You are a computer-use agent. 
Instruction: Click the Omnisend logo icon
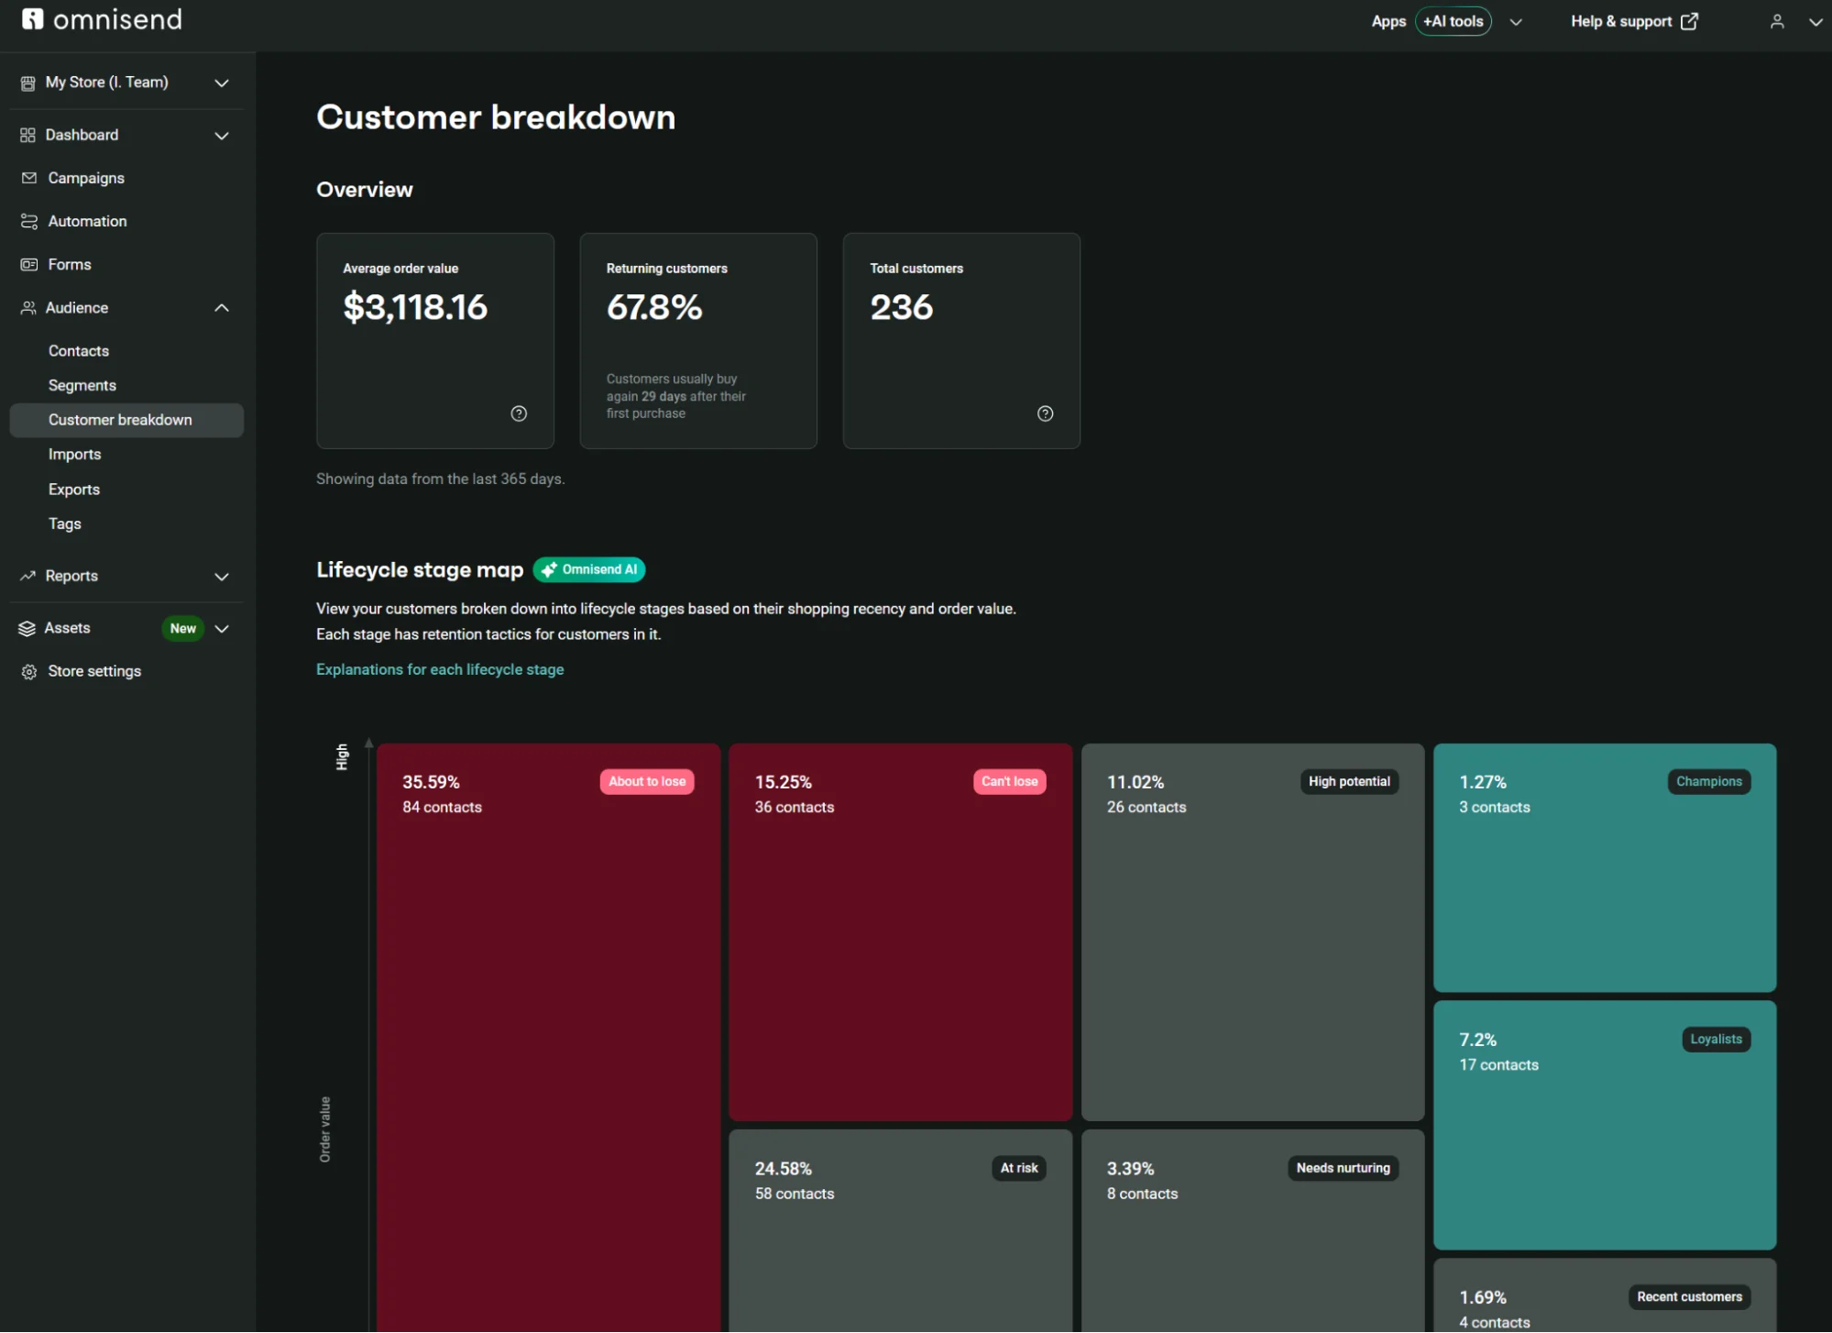tap(33, 19)
